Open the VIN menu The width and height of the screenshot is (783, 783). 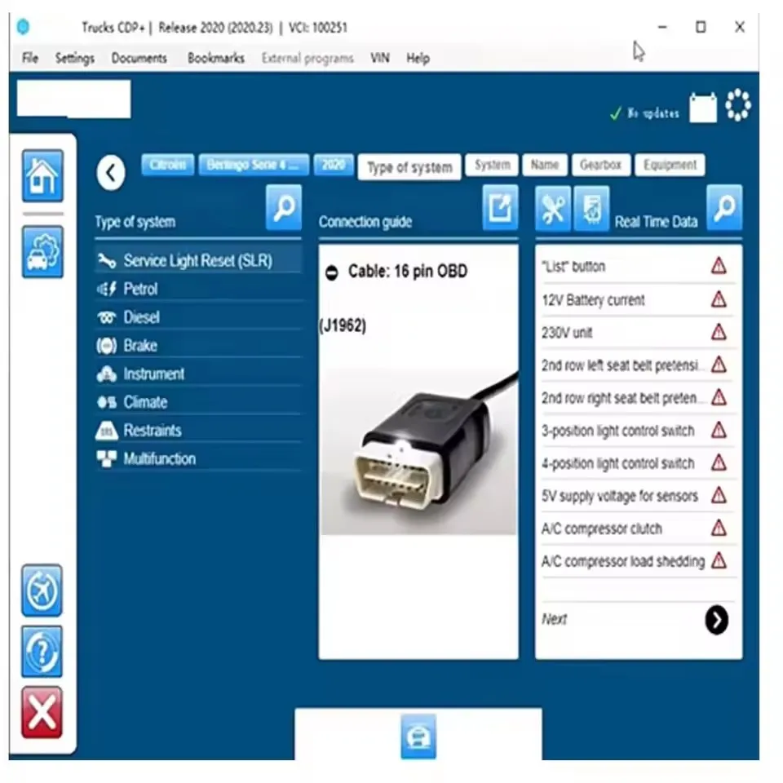pos(379,58)
